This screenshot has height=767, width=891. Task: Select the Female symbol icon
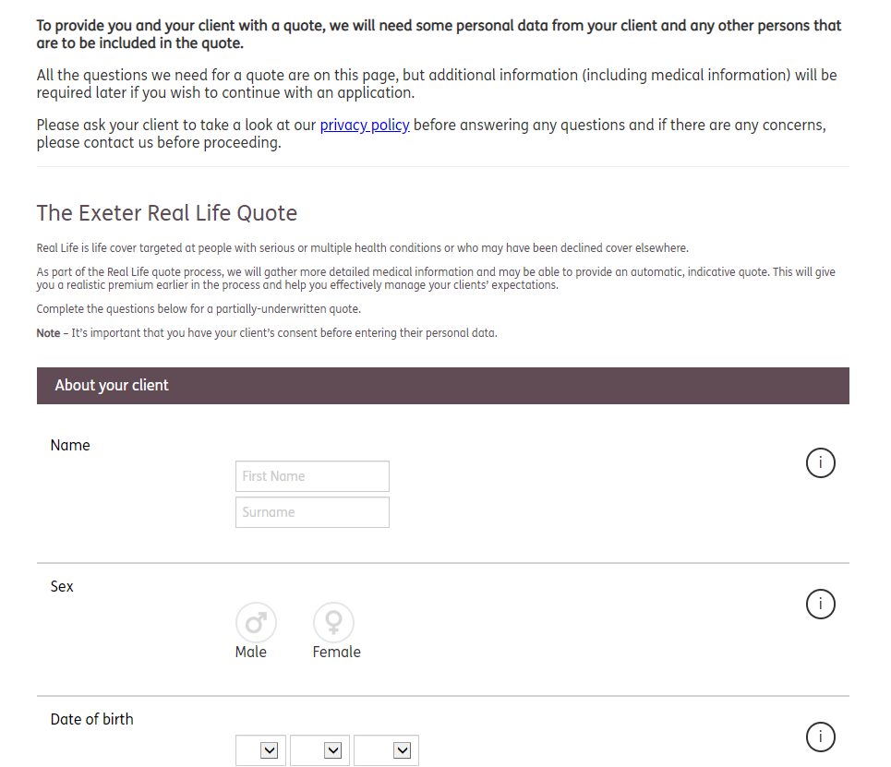tap(333, 622)
